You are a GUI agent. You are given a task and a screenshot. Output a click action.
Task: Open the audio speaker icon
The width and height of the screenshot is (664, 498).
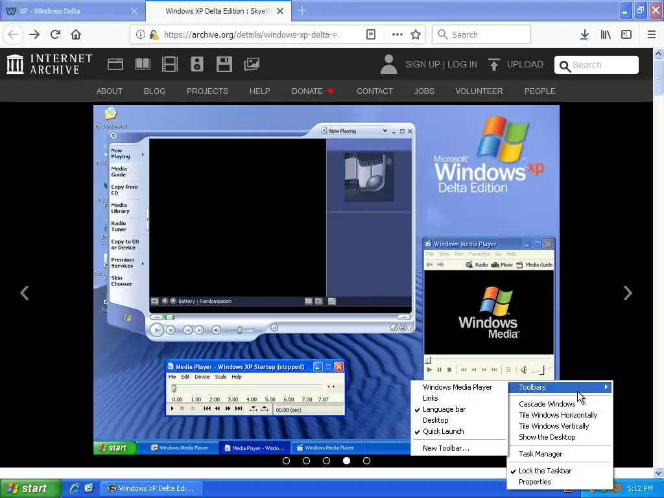click(x=197, y=64)
